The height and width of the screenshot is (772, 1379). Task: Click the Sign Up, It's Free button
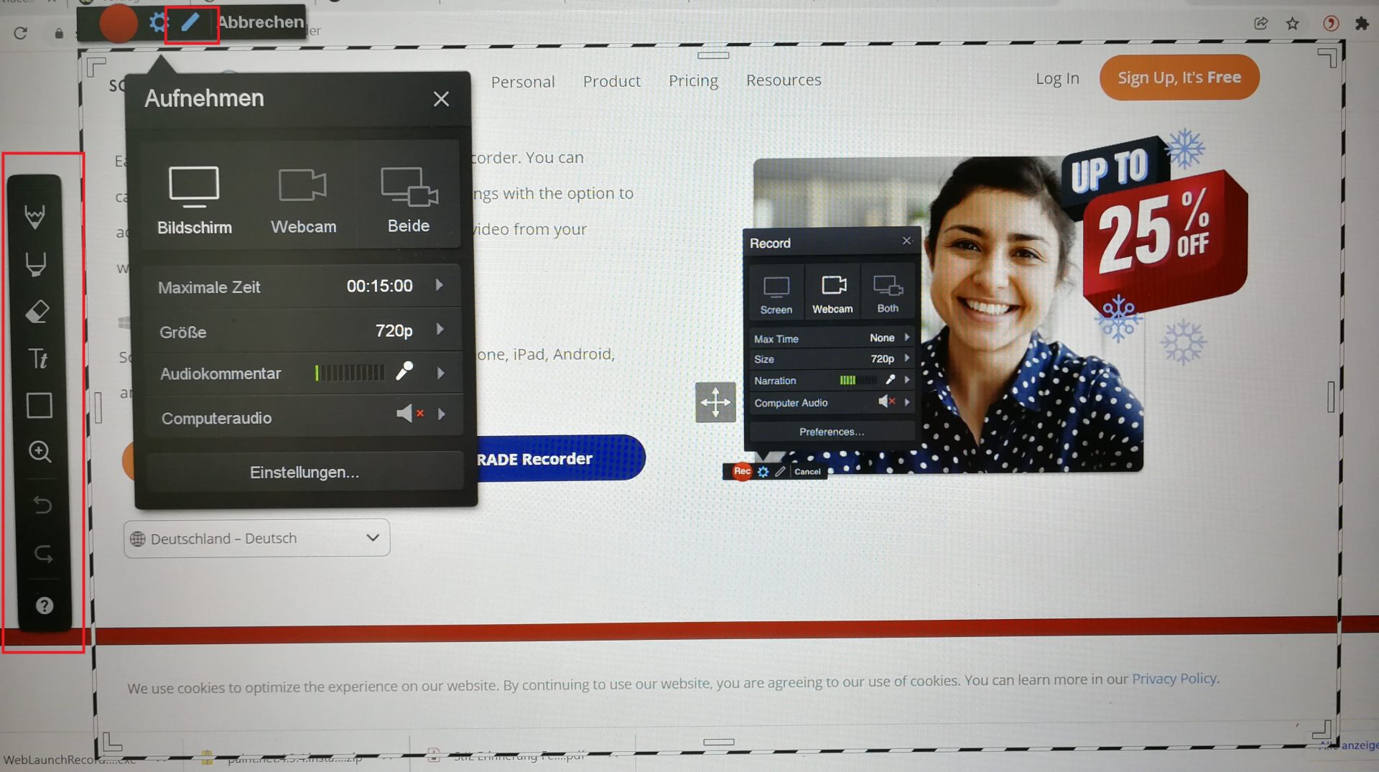(x=1179, y=78)
